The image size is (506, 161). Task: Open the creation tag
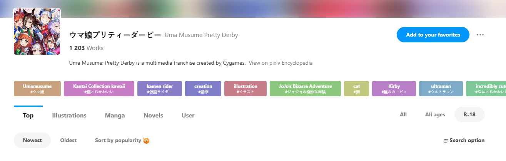pyautogui.click(x=203, y=89)
